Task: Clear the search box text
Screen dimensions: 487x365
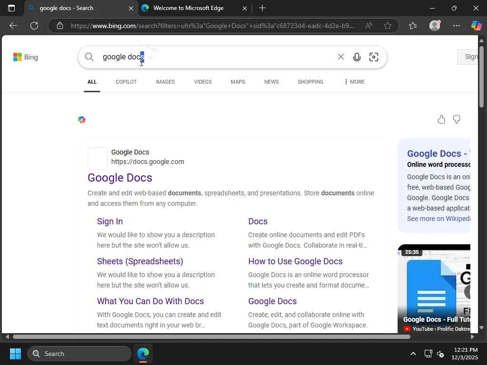Action: point(341,57)
